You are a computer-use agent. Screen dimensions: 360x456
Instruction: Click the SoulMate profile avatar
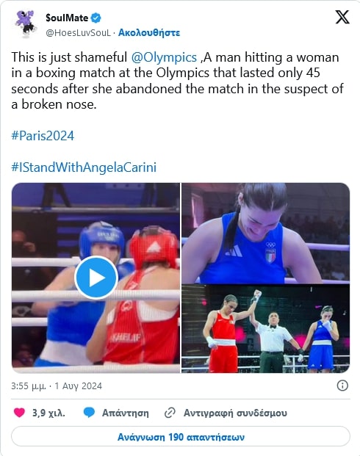tap(26, 23)
